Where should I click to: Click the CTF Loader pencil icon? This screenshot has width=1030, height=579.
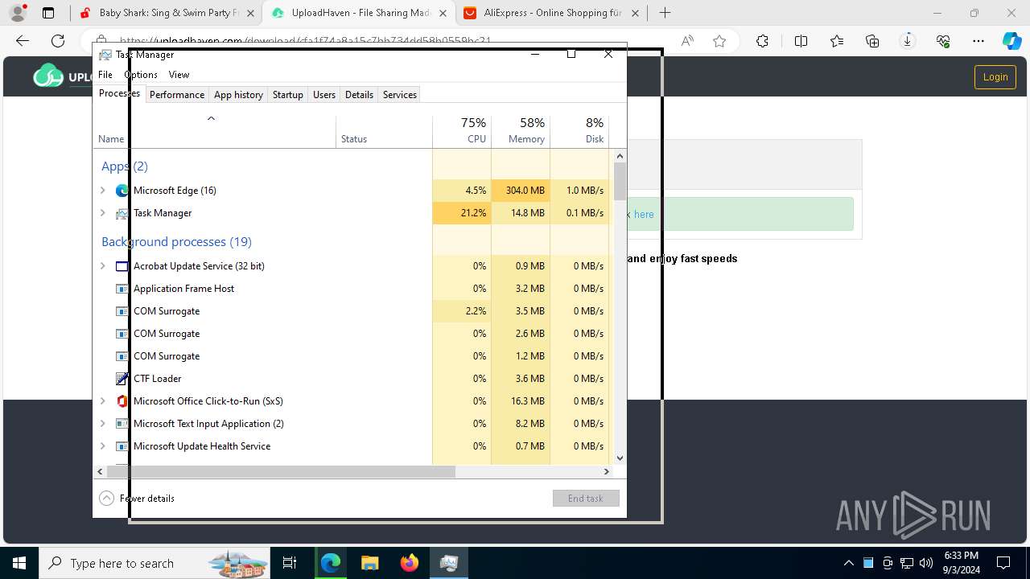click(122, 379)
